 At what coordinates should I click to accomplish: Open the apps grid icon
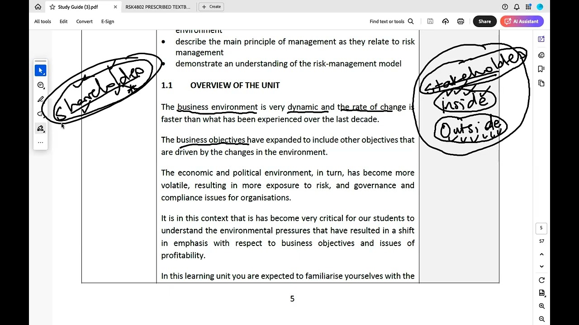528,7
